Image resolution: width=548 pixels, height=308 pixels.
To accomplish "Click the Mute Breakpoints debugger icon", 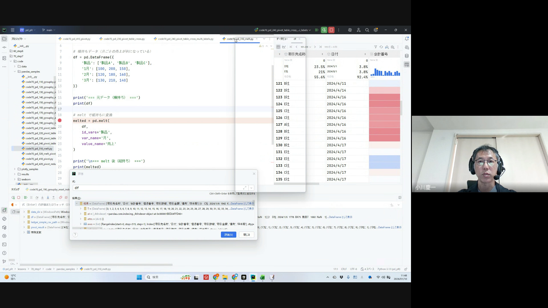I will point(66,197).
